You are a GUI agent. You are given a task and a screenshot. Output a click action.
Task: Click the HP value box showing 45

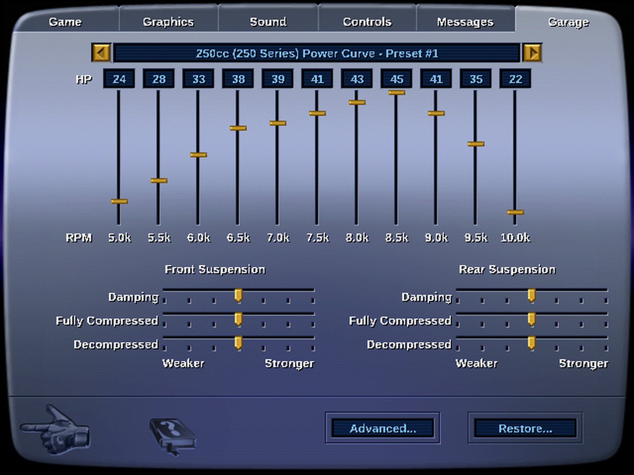396,79
